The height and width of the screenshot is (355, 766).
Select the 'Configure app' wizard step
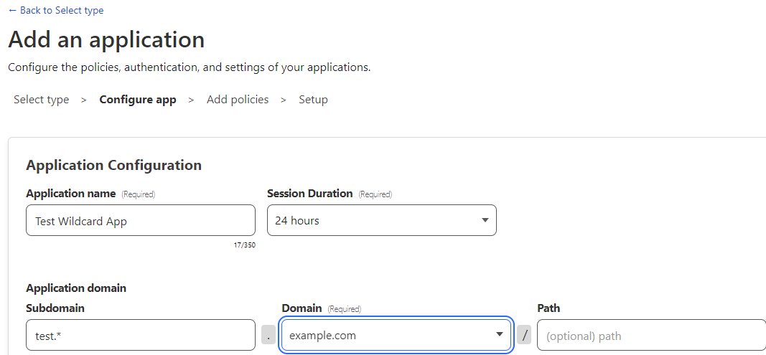click(x=138, y=100)
